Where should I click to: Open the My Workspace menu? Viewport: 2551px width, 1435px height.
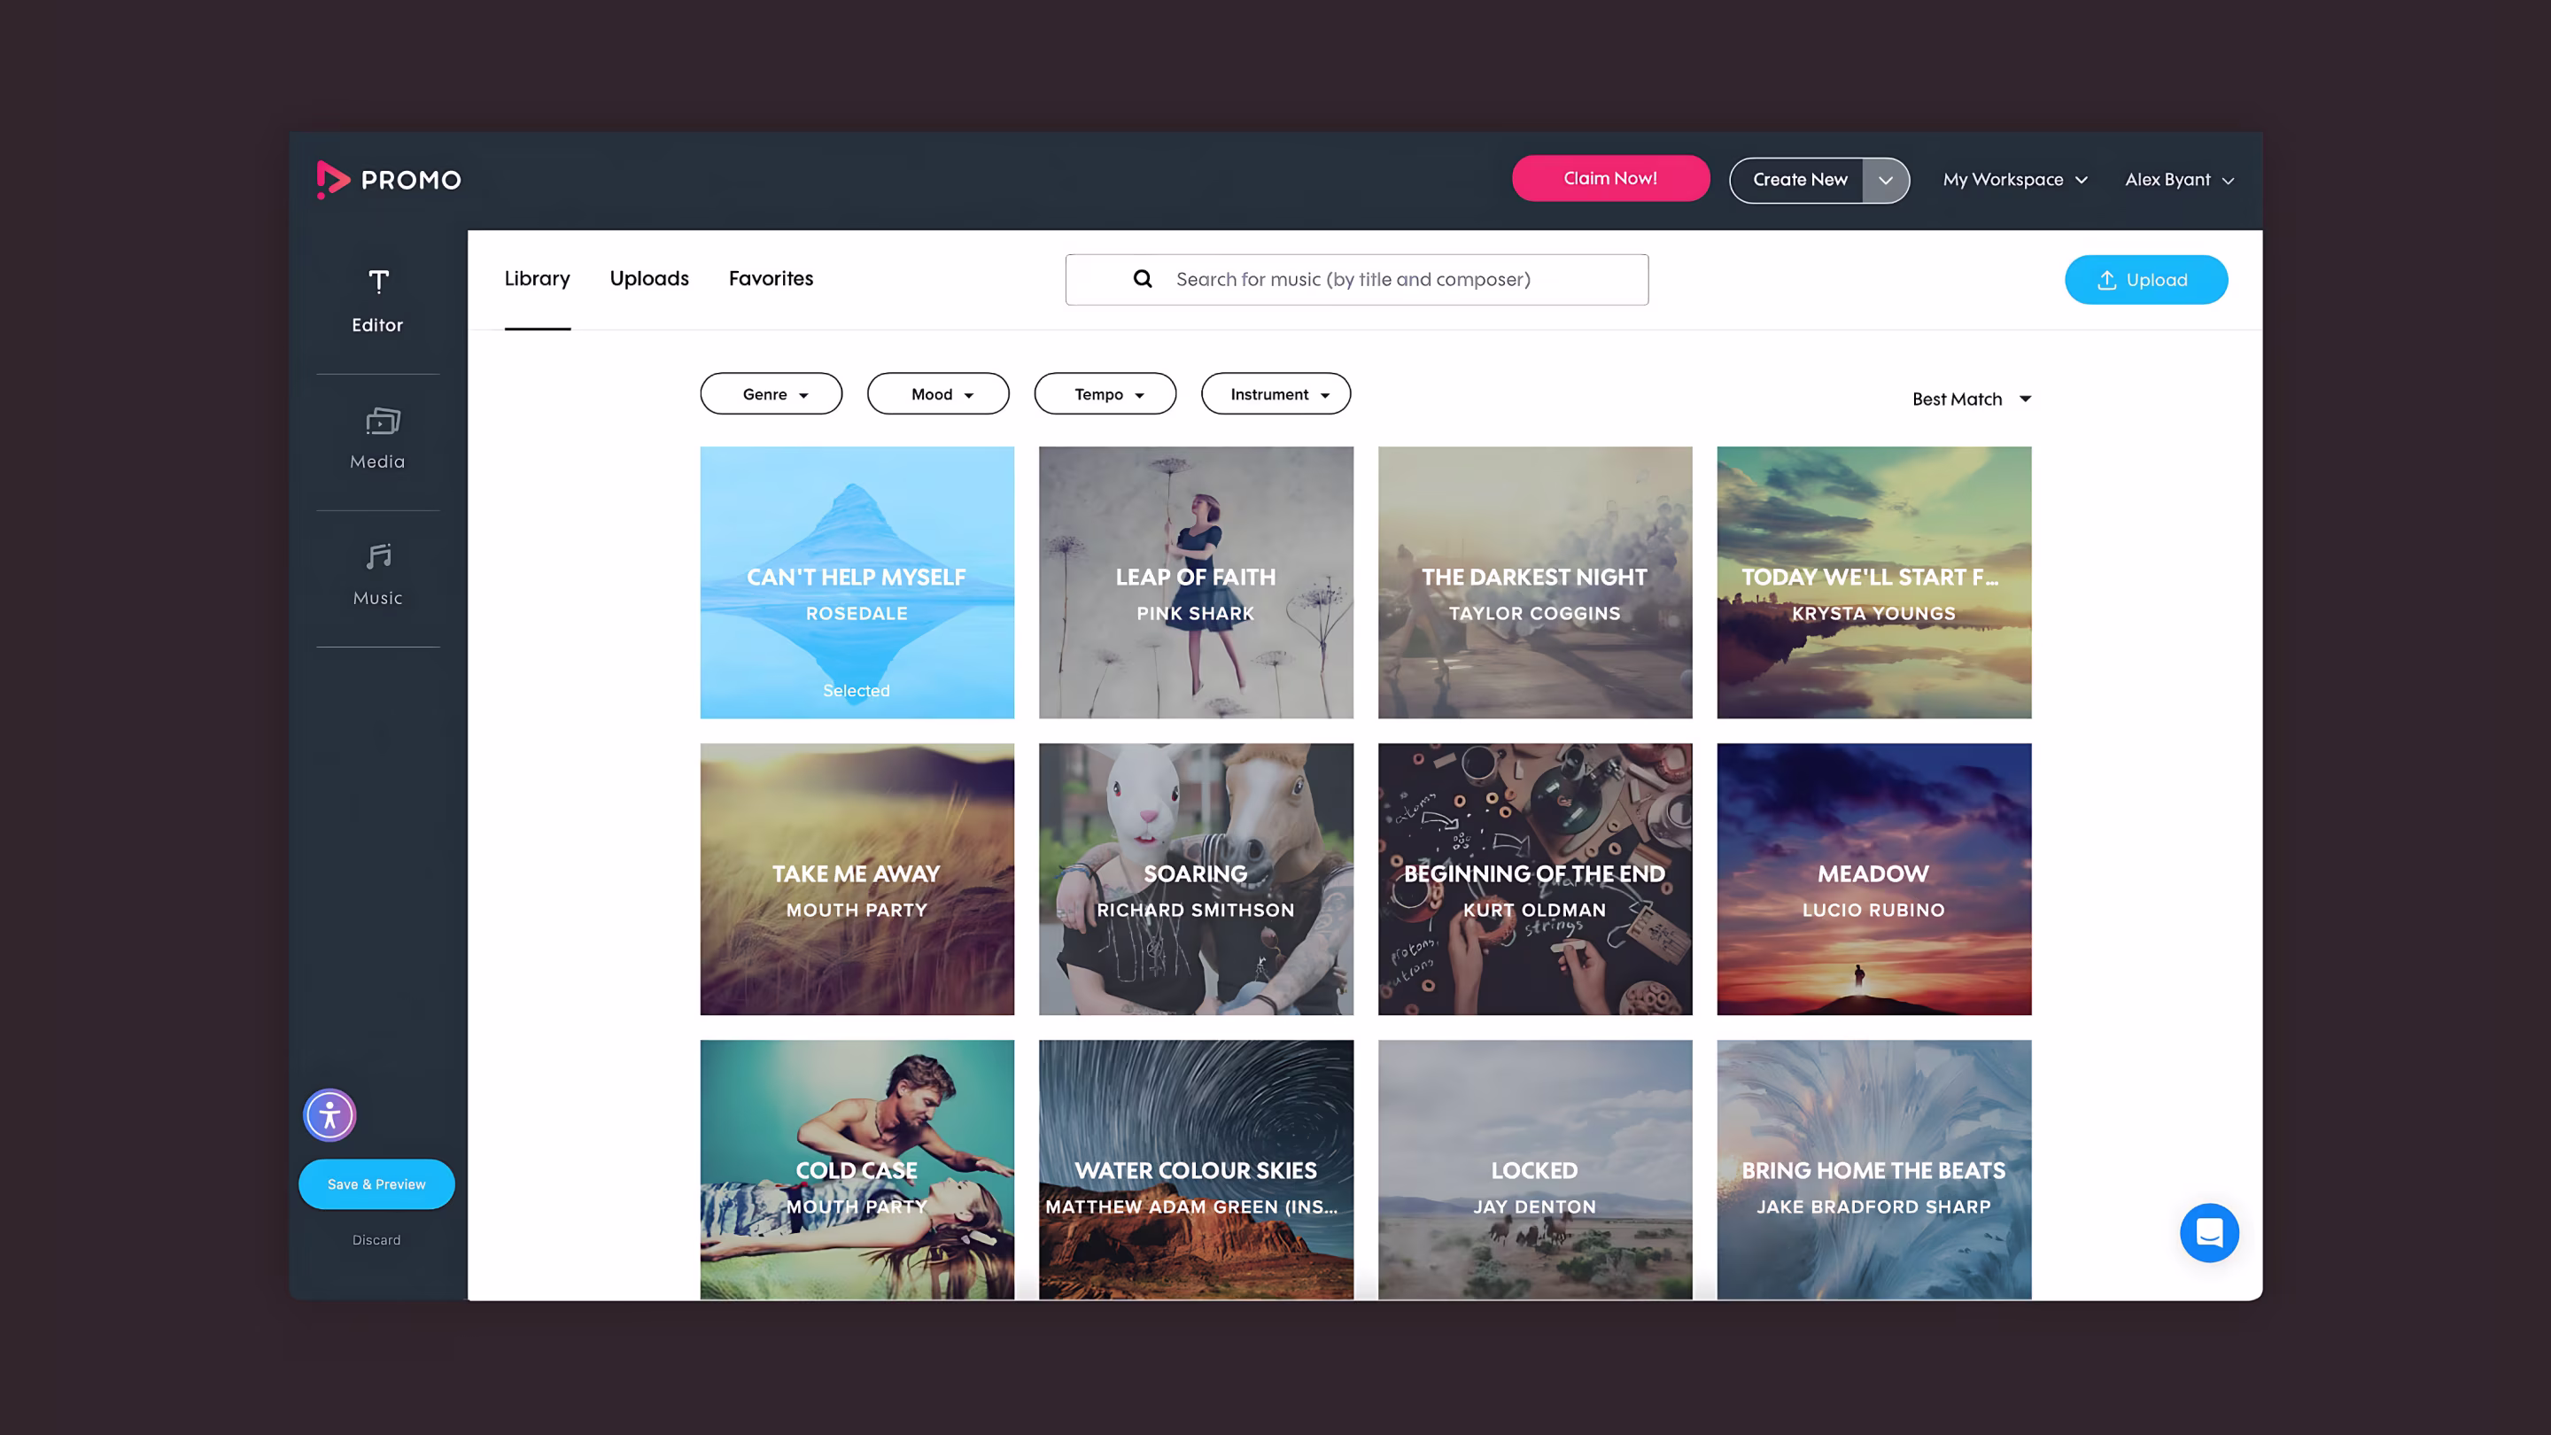(x=2015, y=180)
